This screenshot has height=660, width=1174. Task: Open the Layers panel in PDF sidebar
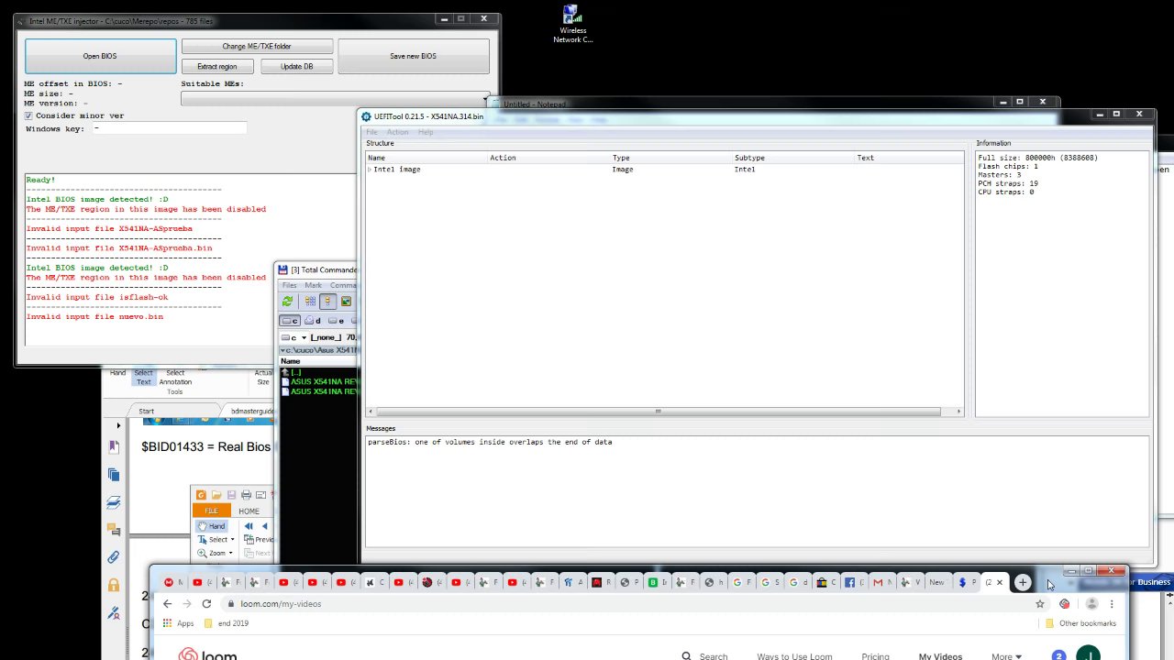[x=114, y=502]
